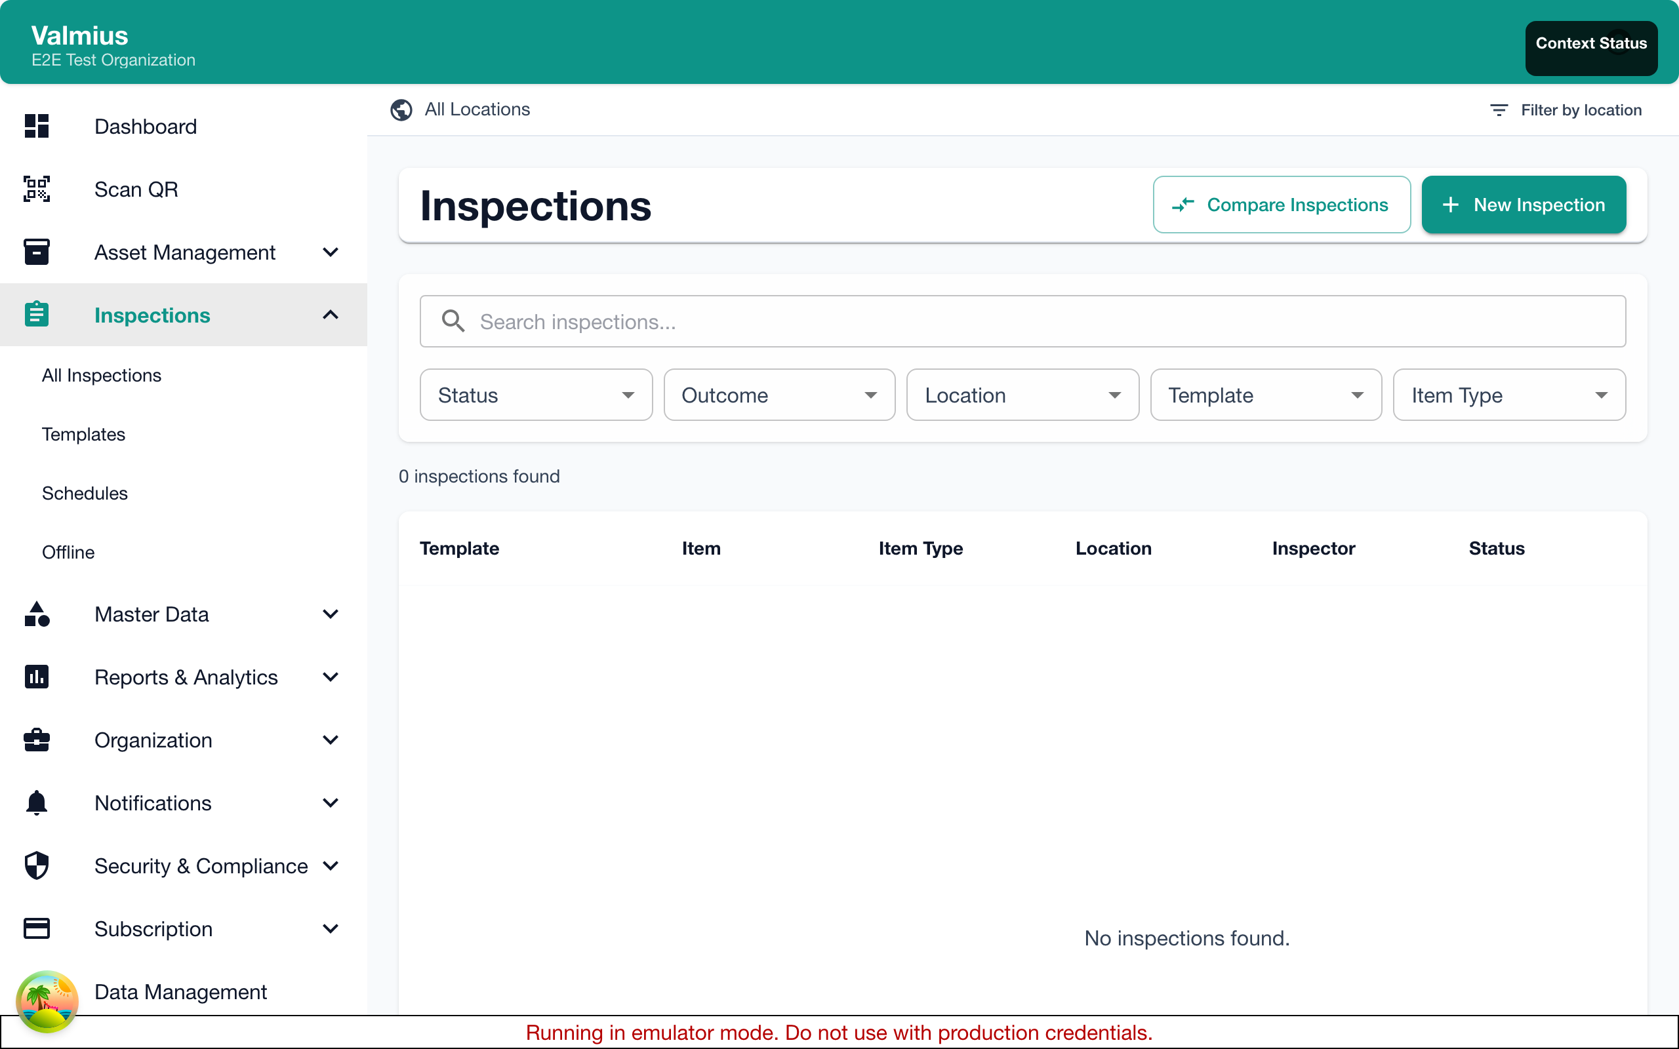
Task: Click the Dashboard grid icon
Action: [x=36, y=127]
